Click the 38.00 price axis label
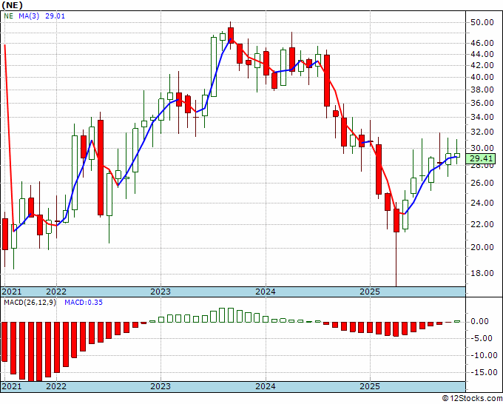 click(482, 90)
